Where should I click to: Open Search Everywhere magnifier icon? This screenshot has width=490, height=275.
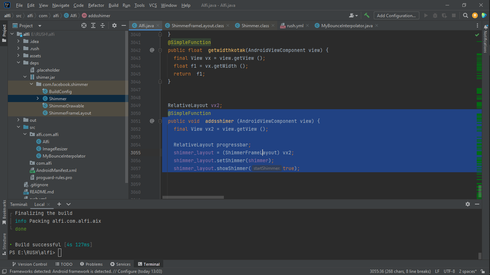(x=465, y=15)
